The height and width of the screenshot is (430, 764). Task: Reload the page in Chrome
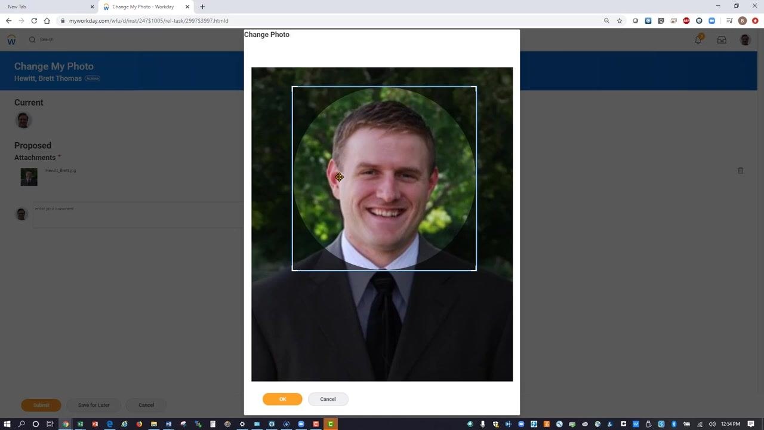(x=34, y=20)
